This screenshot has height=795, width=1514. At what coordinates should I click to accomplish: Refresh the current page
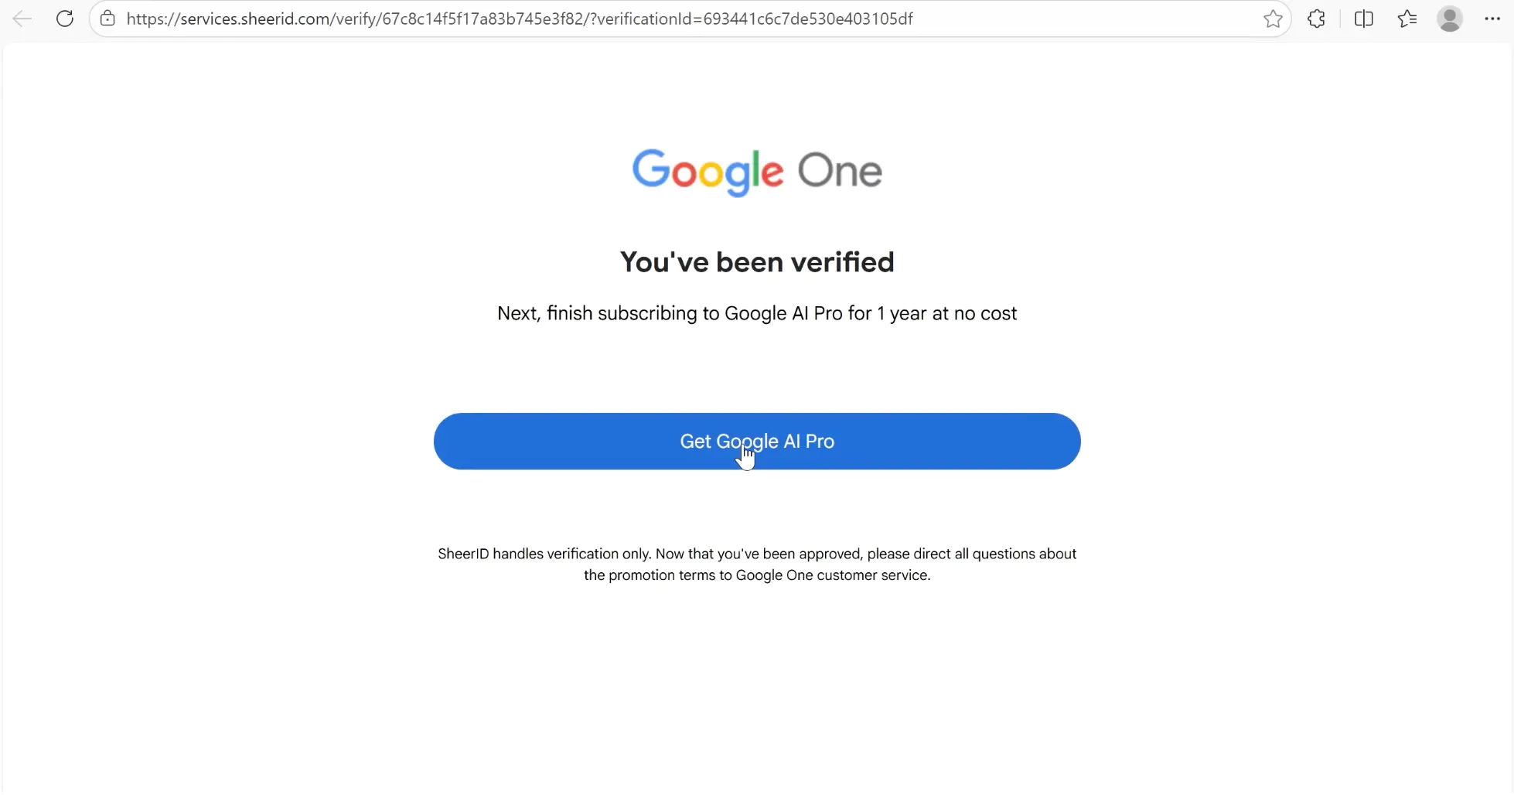click(65, 19)
